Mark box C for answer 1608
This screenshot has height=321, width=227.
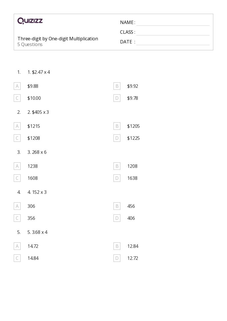click(x=17, y=178)
